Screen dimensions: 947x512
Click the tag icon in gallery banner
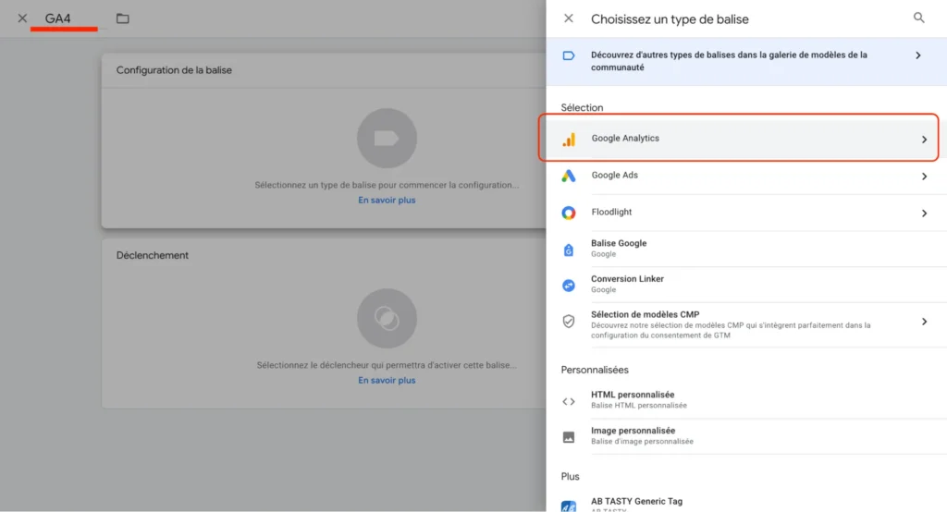tap(569, 55)
